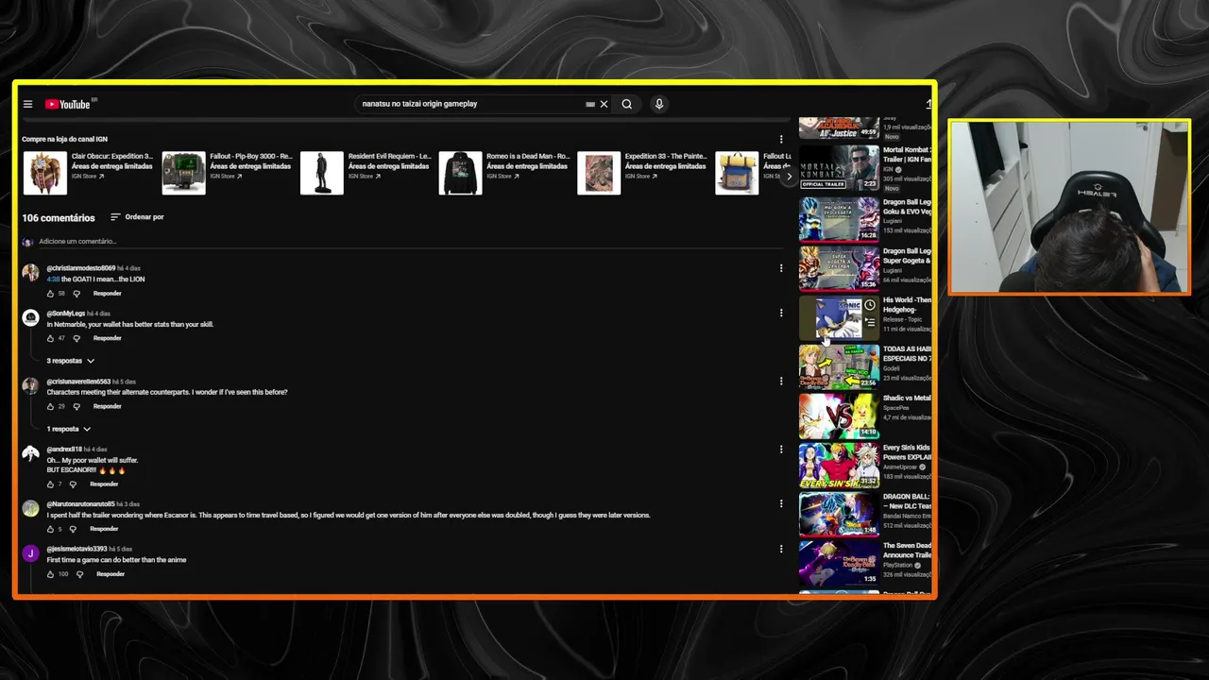Dislike @crisiunaverellen6563's comment

[x=77, y=406]
